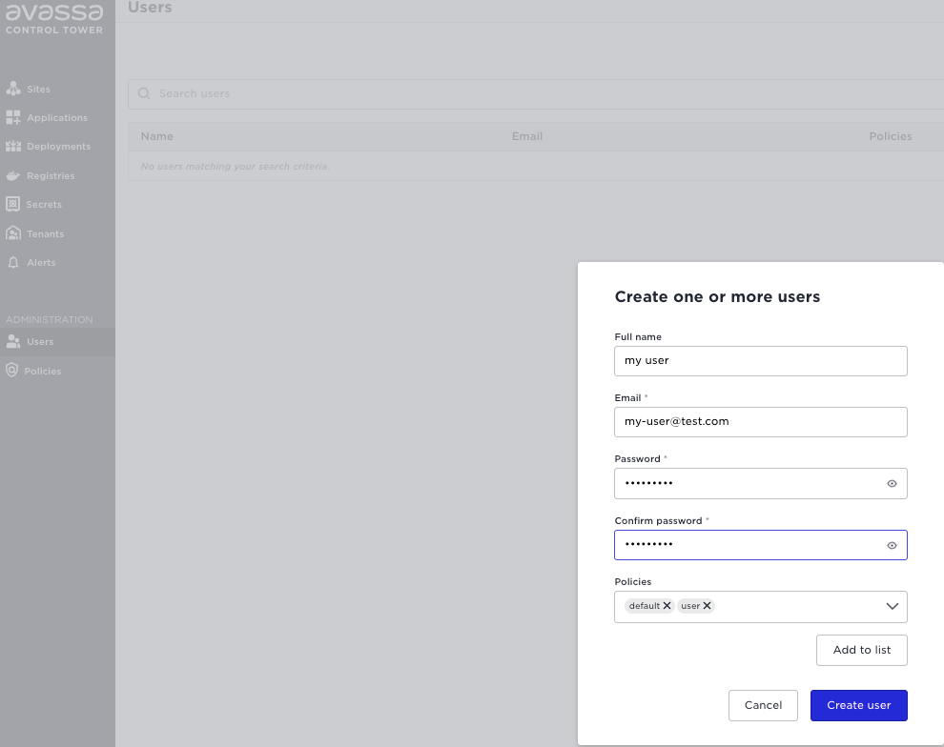This screenshot has height=747, width=944.
Task: Click the Secrets vault icon
Action: coord(12,204)
